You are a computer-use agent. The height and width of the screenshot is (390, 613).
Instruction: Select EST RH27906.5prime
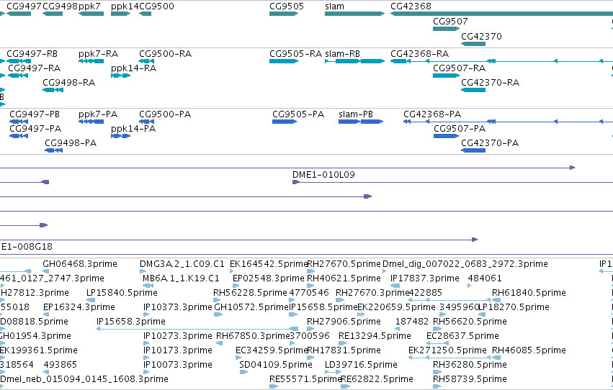click(311, 329)
